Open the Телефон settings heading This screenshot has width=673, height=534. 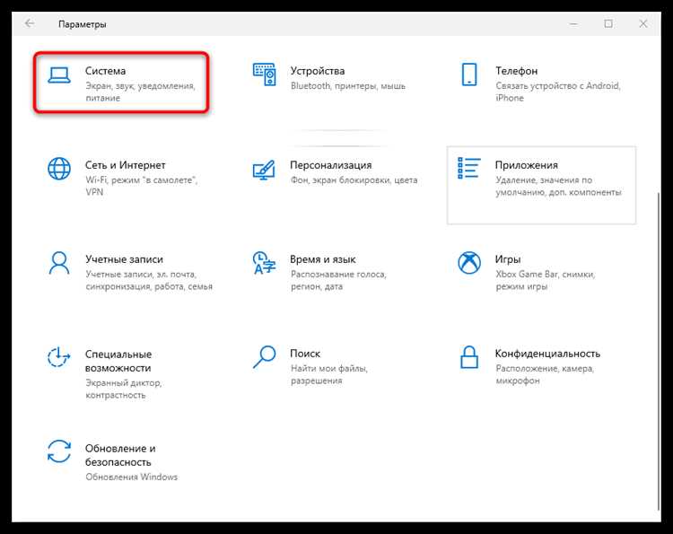pos(516,70)
